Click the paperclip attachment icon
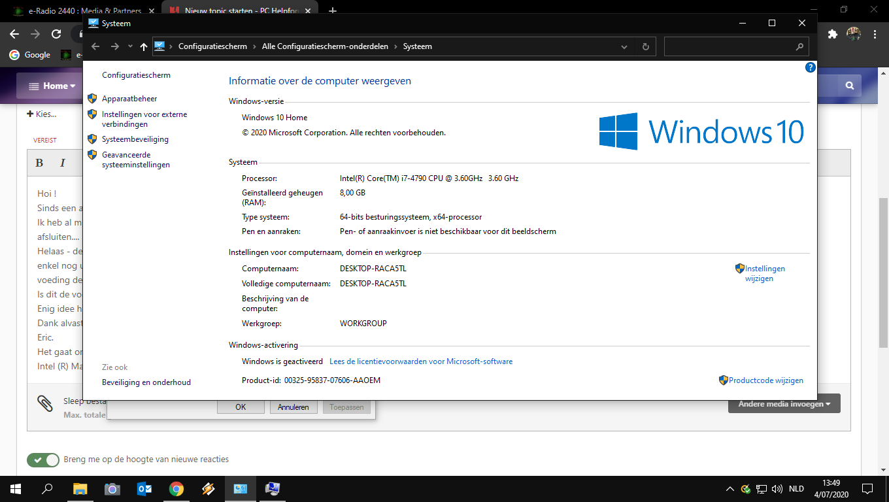The image size is (889, 502). [x=45, y=403]
